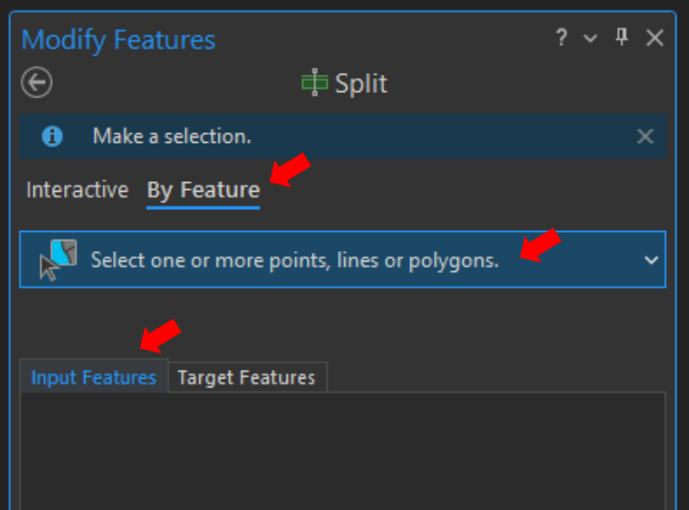Open help via the question mark icon

pos(562,37)
